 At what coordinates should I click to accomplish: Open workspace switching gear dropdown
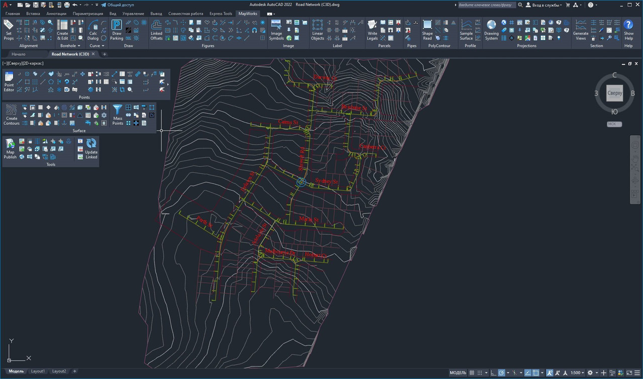tap(597, 373)
